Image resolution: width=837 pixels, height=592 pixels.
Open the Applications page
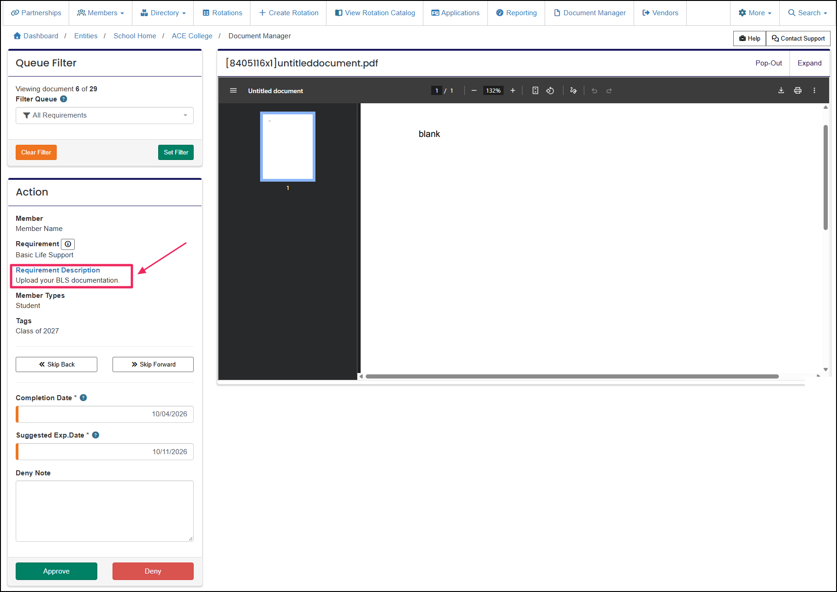pos(456,13)
